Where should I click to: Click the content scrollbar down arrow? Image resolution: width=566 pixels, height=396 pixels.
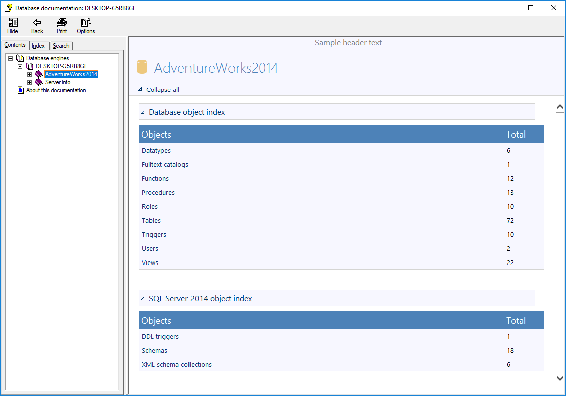pos(560,379)
